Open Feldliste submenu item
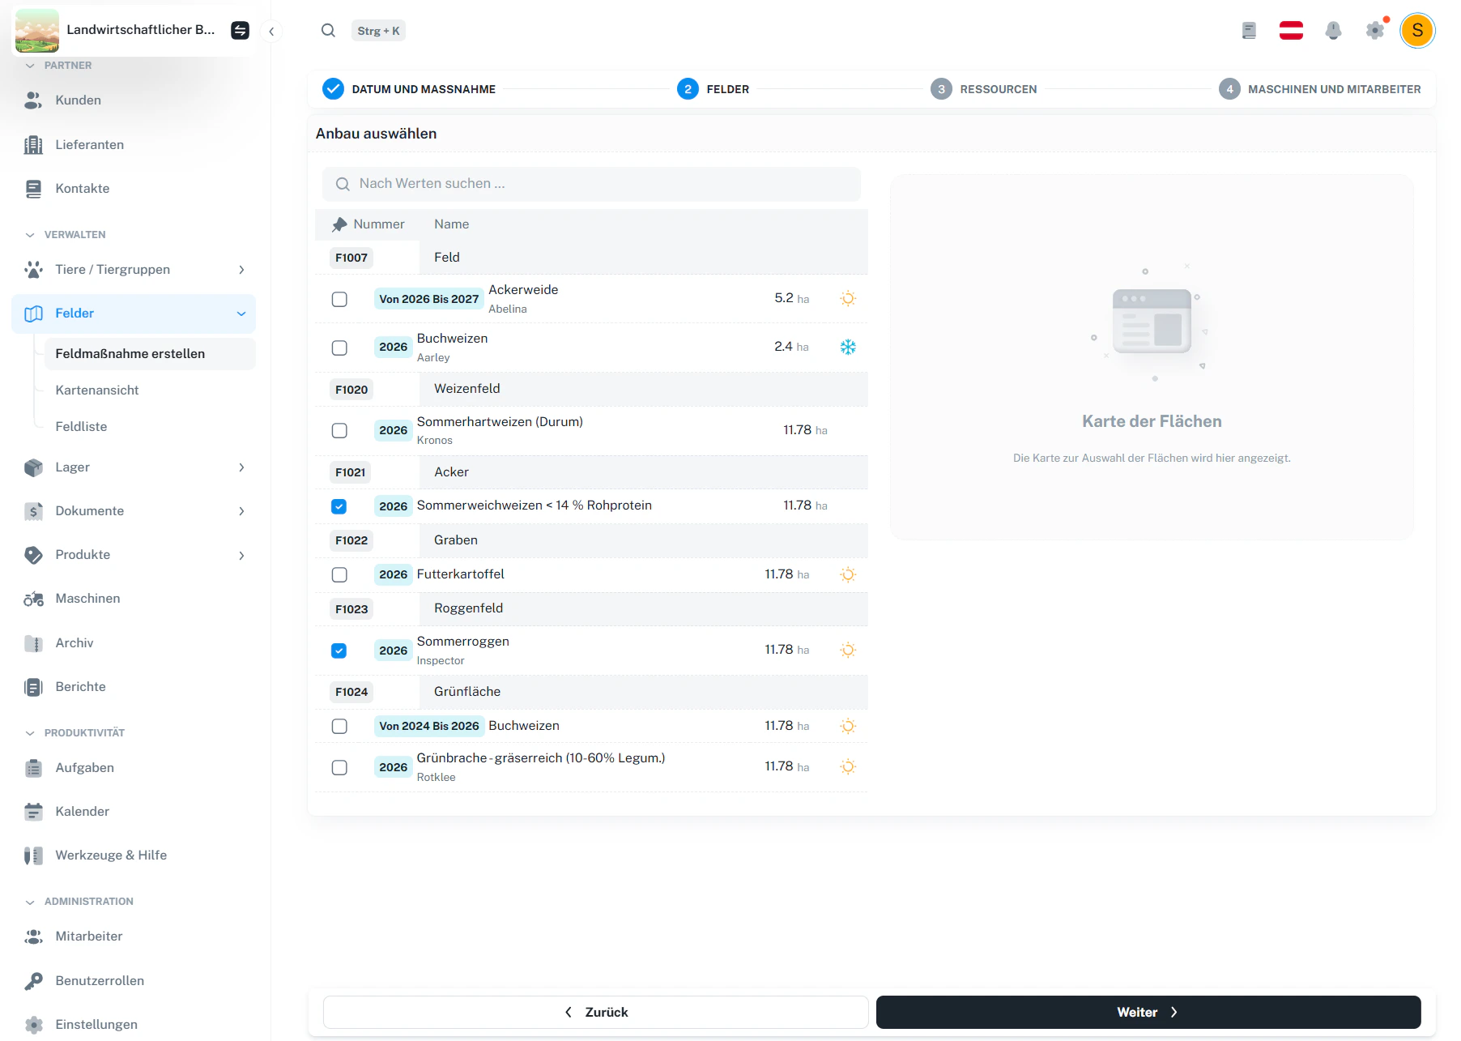The image size is (1461, 1041). (x=81, y=427)
